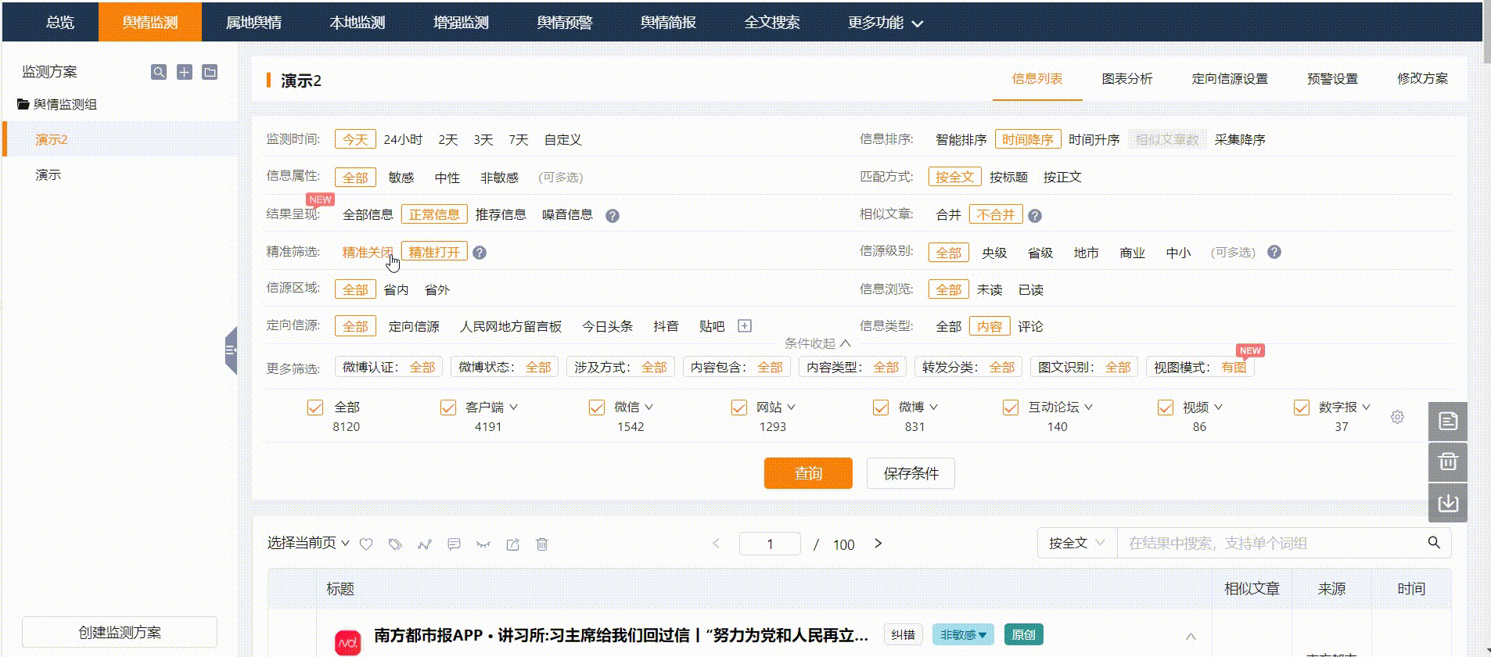Click the help icon next to 精准打开
The image size is (1491, 657).
pos(480,252)
